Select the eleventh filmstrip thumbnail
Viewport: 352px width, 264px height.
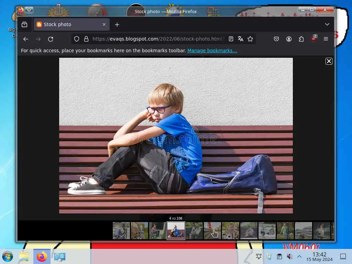303,231
